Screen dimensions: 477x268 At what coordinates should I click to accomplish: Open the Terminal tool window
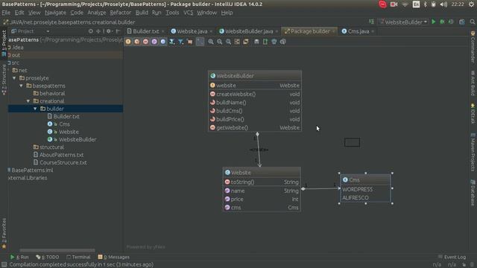(78, 257)
